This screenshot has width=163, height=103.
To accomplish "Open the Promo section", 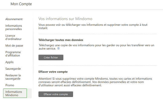I will click(x=10, y=85).
